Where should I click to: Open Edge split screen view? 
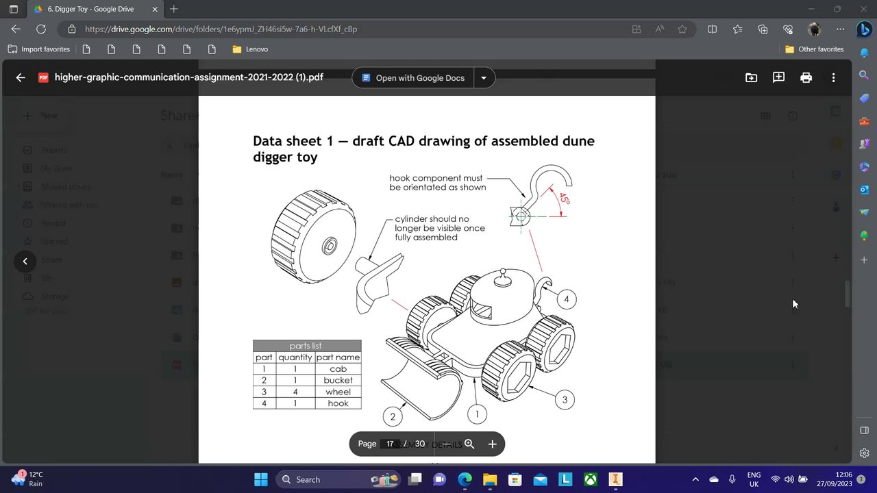[x=712, y=29]
